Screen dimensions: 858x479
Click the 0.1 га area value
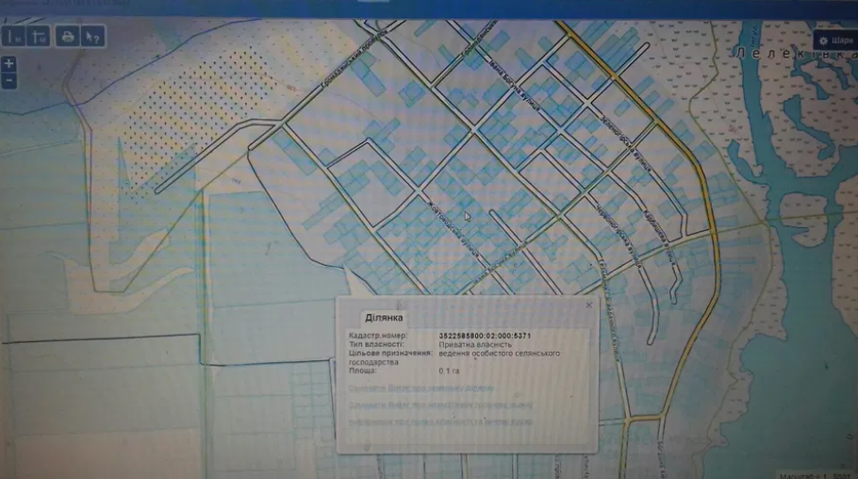pyautogui.click(x=449, y=371)
